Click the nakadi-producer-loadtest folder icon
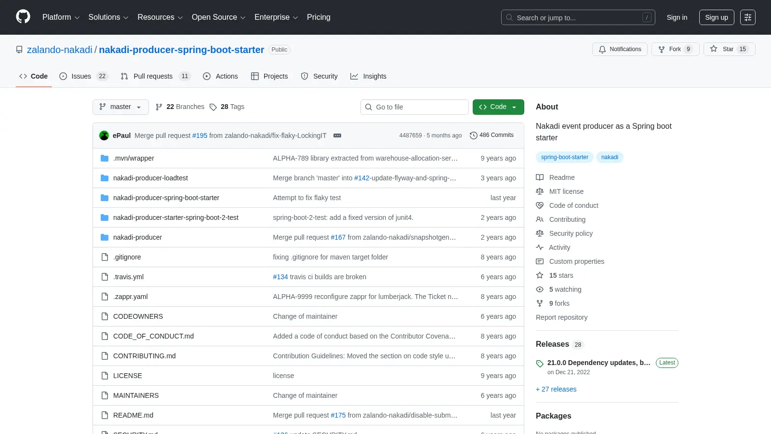The height and width of the screenshot is (434, 771). coord(105,178)
